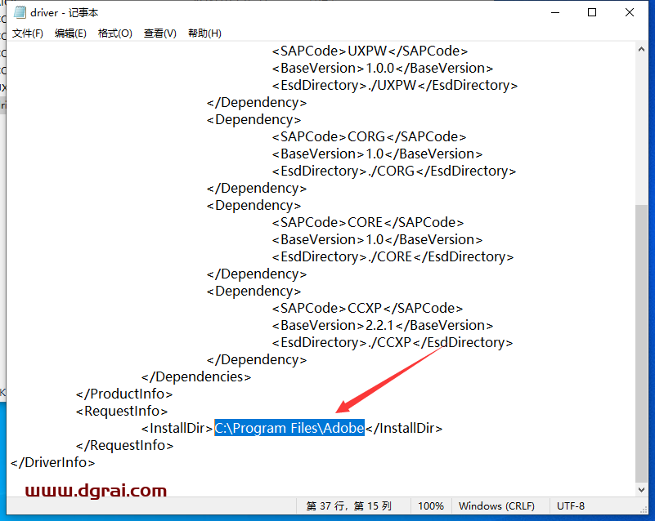Click the EsdDirectory ./CORE line
The width and height of the screenshot is (655, 521).
click(x=393, y=256)
